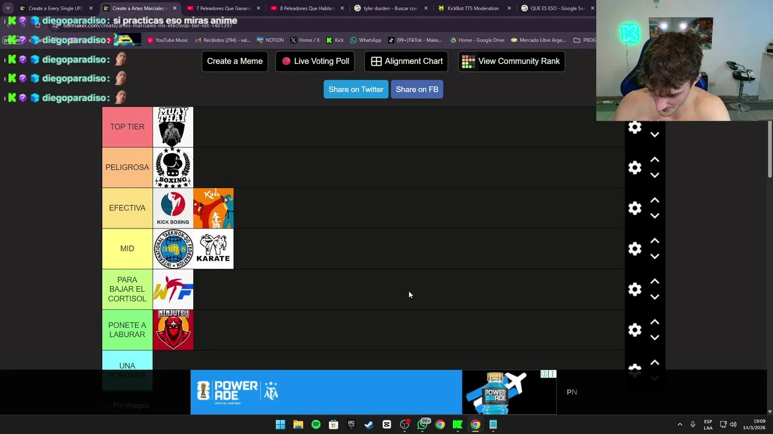
Task: Move TOP TIER row down with arrow
Action: point(655,134)
